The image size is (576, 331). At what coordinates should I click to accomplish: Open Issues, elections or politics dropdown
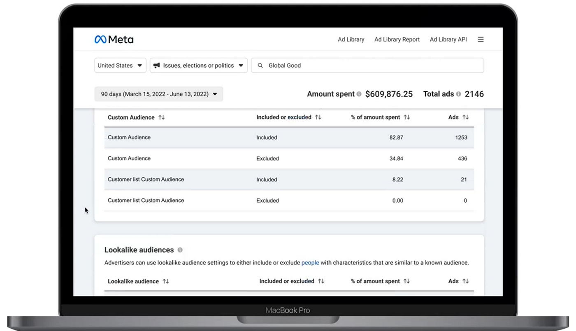pyautogui.click(x=198, y=65)
